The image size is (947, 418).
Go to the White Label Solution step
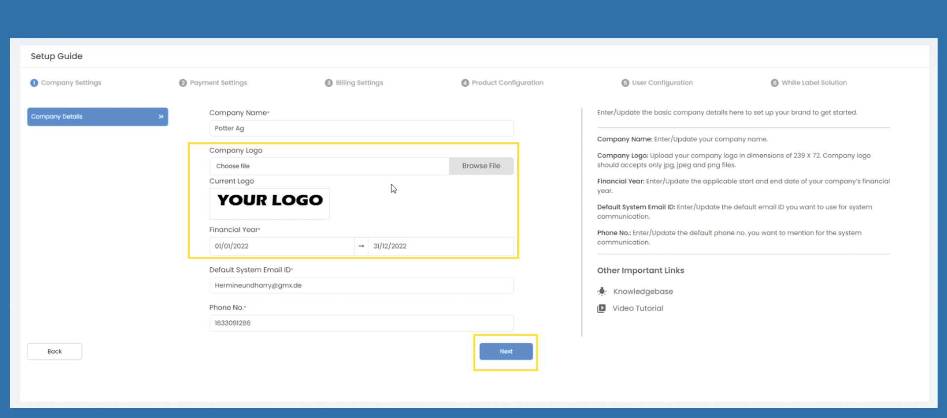[x=814, y=83]
